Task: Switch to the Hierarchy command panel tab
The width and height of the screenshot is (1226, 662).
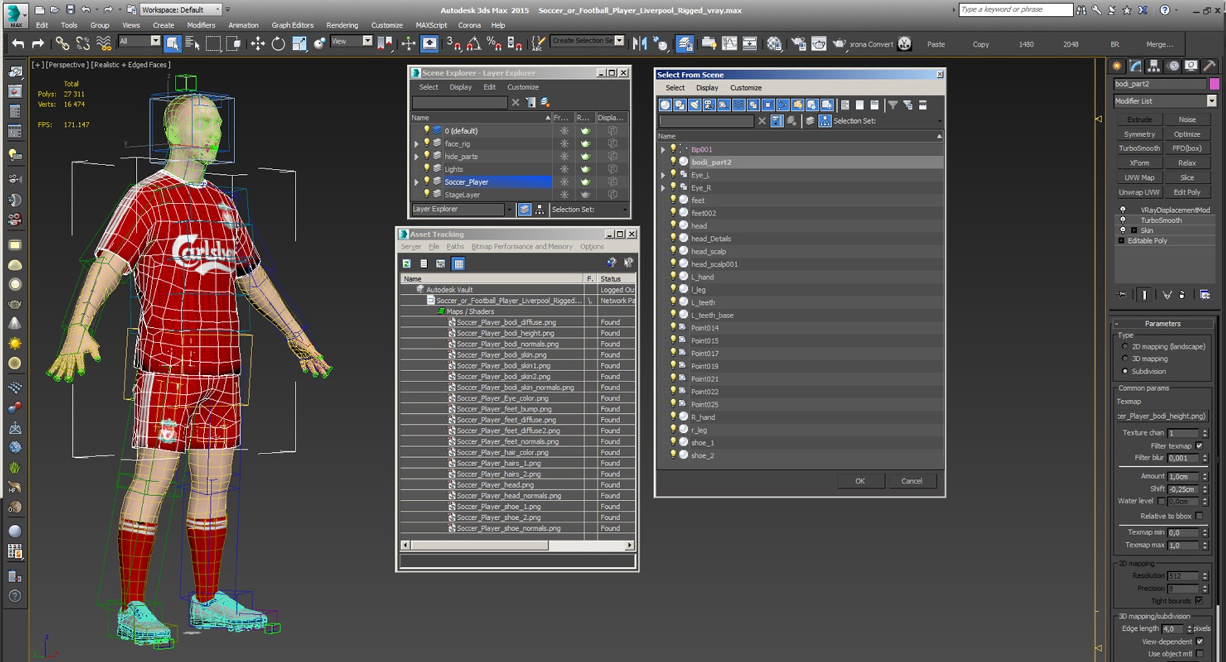Action: tap(1154, 66)
